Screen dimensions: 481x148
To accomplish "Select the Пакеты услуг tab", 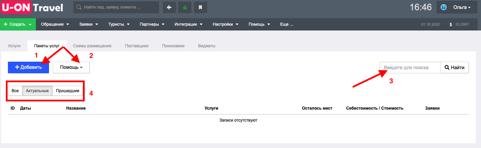I will coord(47,46).
